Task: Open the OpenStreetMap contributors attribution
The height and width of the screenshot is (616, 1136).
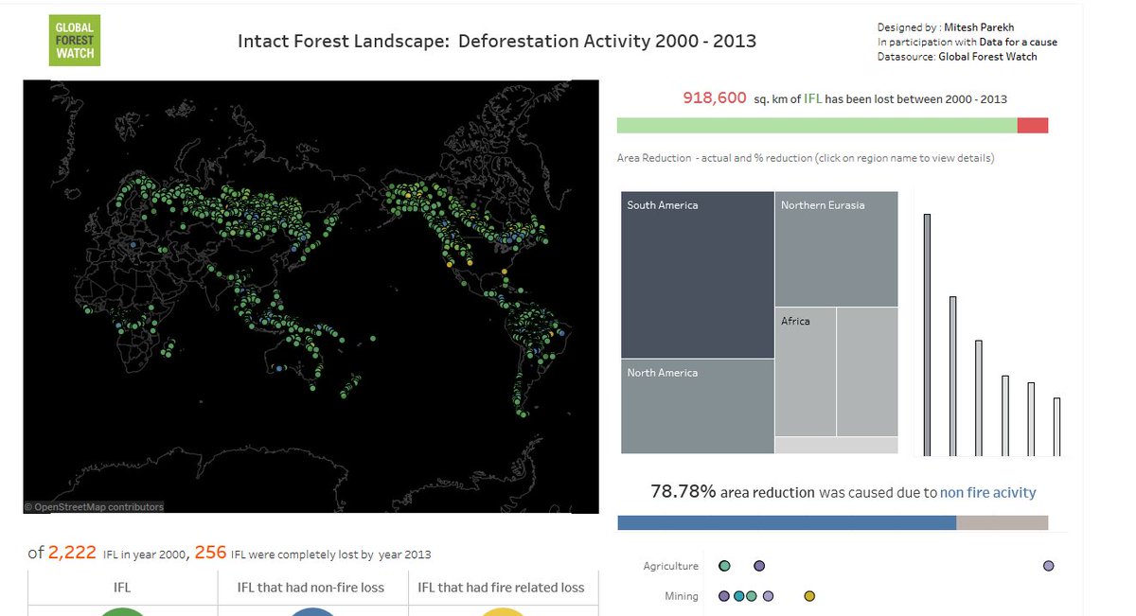Action: [x=94, y=507]
